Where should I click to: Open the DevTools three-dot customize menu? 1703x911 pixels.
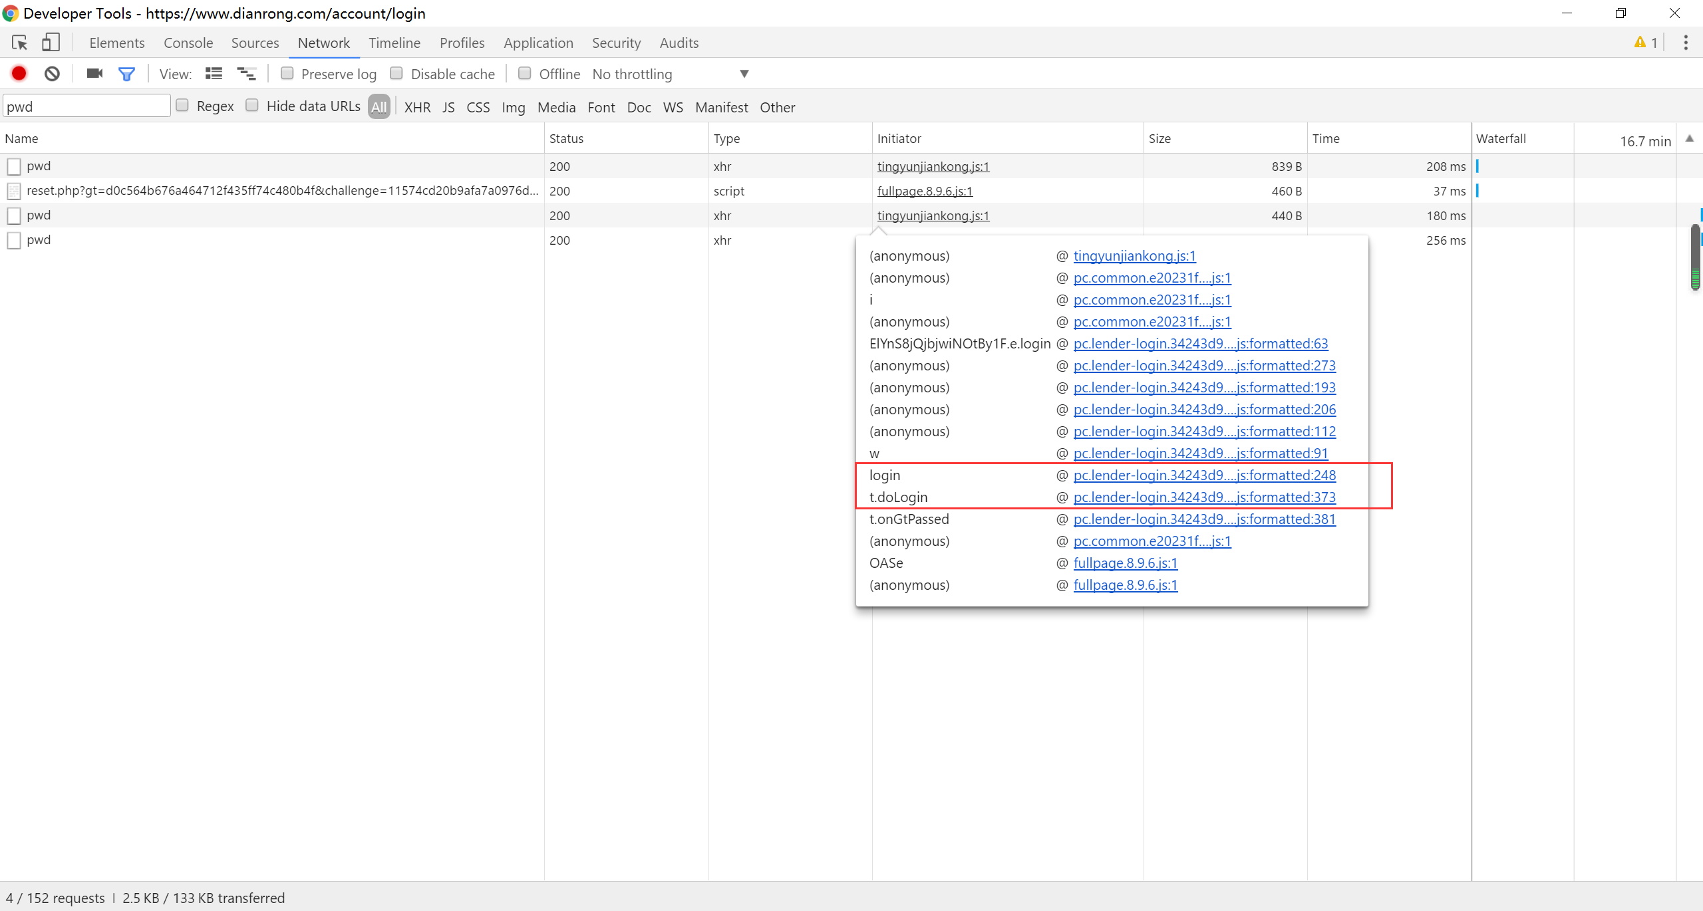pos(1685,43)
